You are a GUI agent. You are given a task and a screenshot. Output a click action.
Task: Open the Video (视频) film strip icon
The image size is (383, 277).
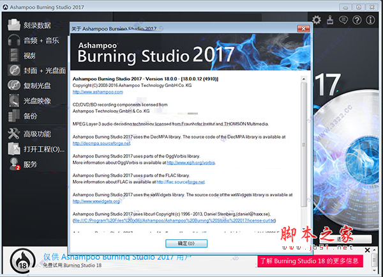13,55
